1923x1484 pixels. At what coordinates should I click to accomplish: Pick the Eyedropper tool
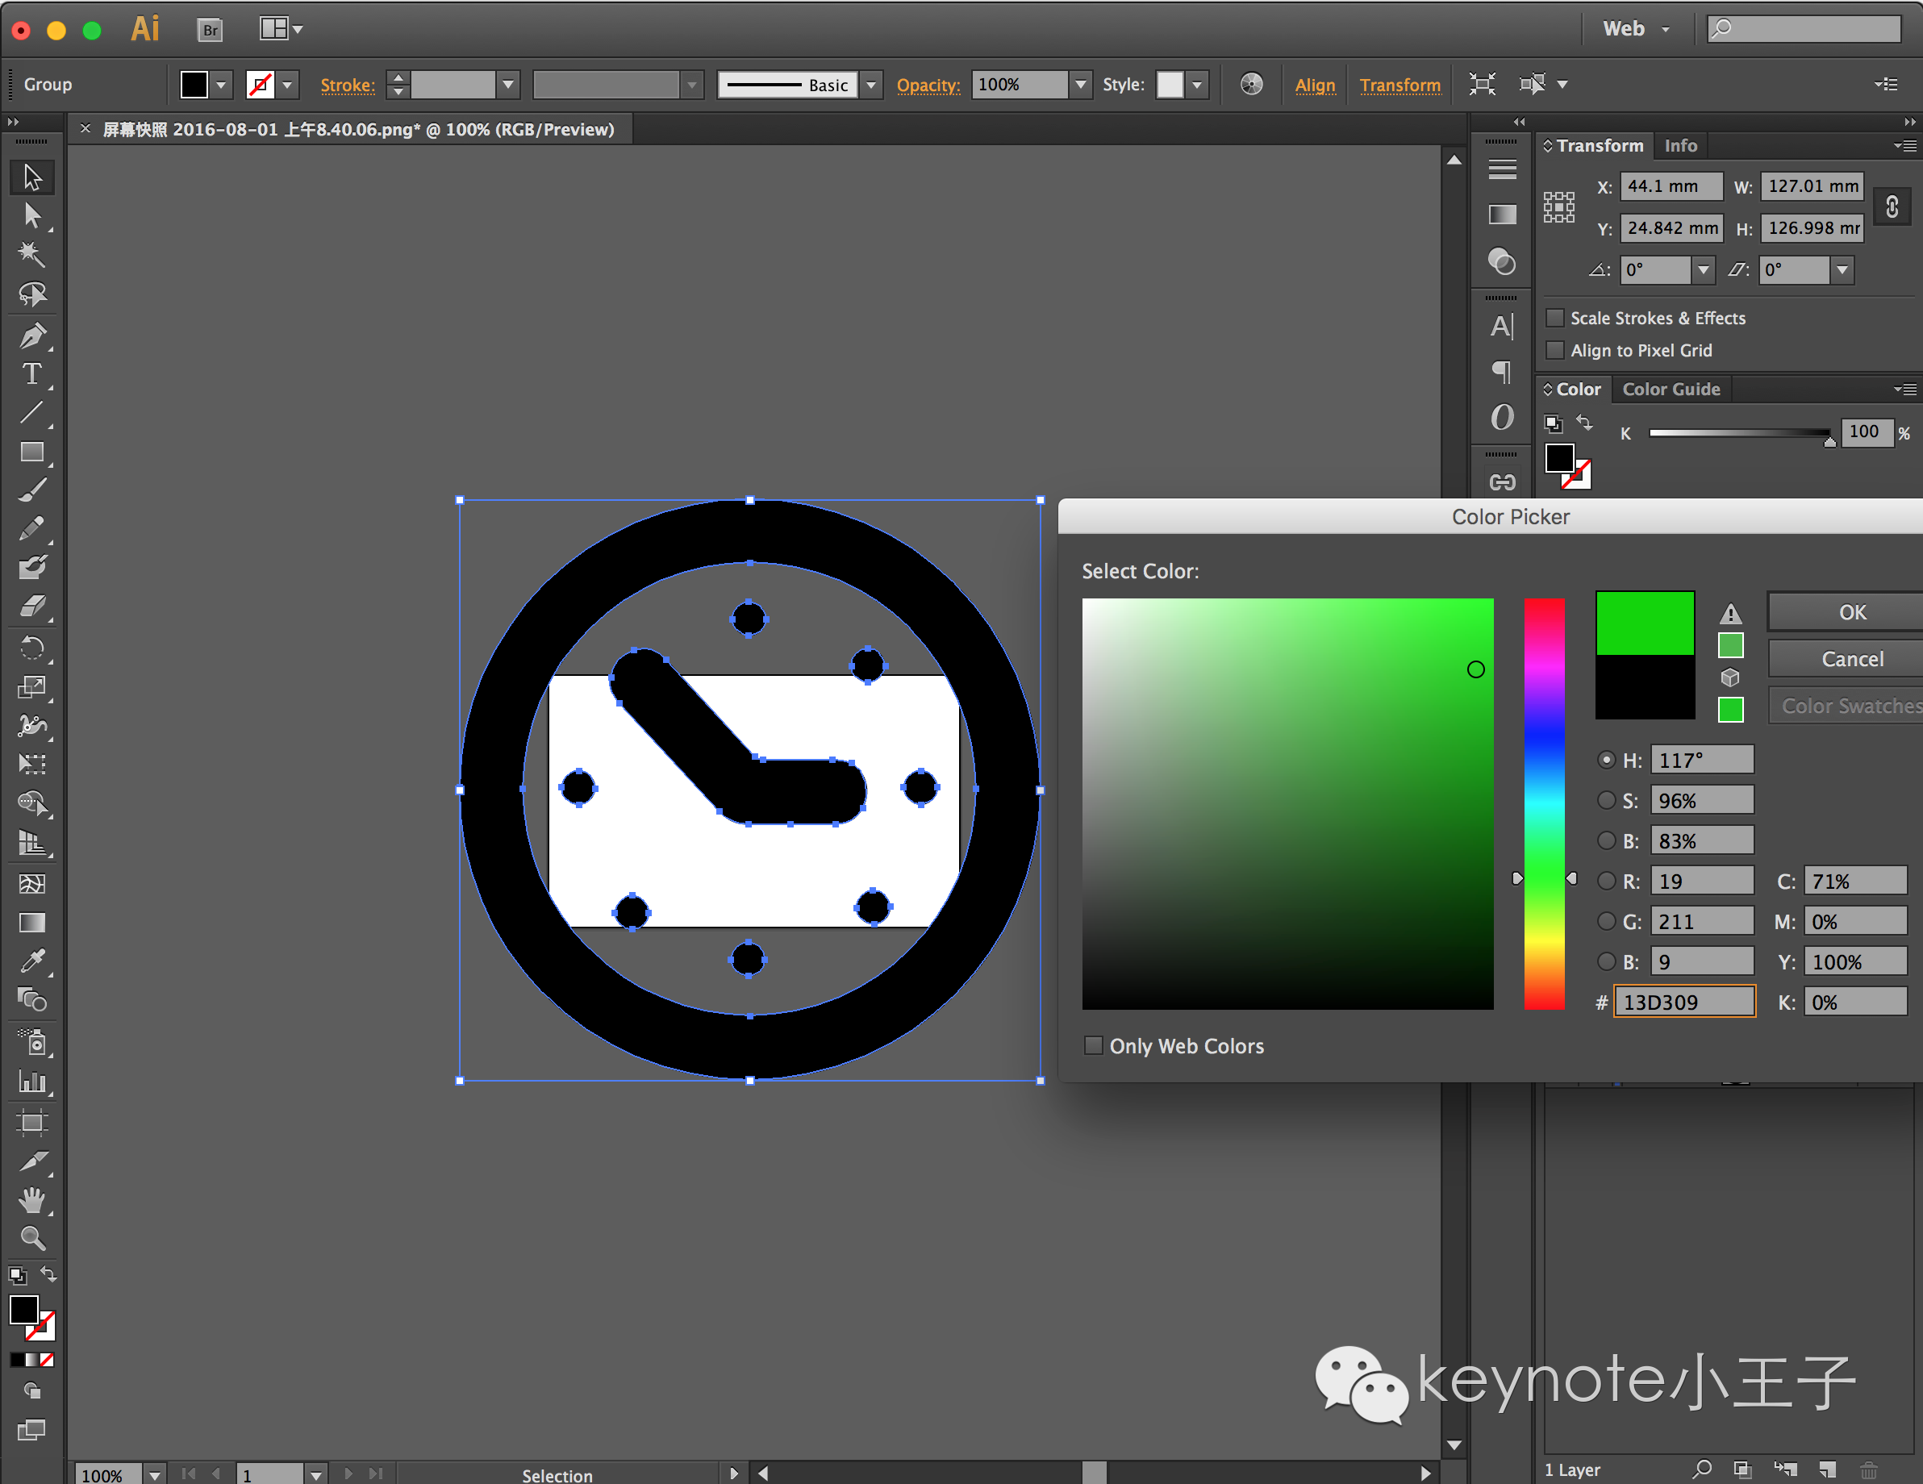[x=32, y=961]
